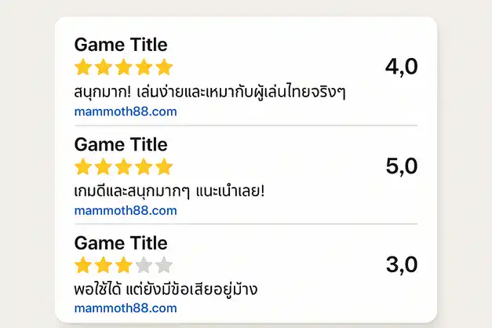Open the mammoth88.com link in the bottom review
This screenshot has height=328, width=492.
click(126, 309)
